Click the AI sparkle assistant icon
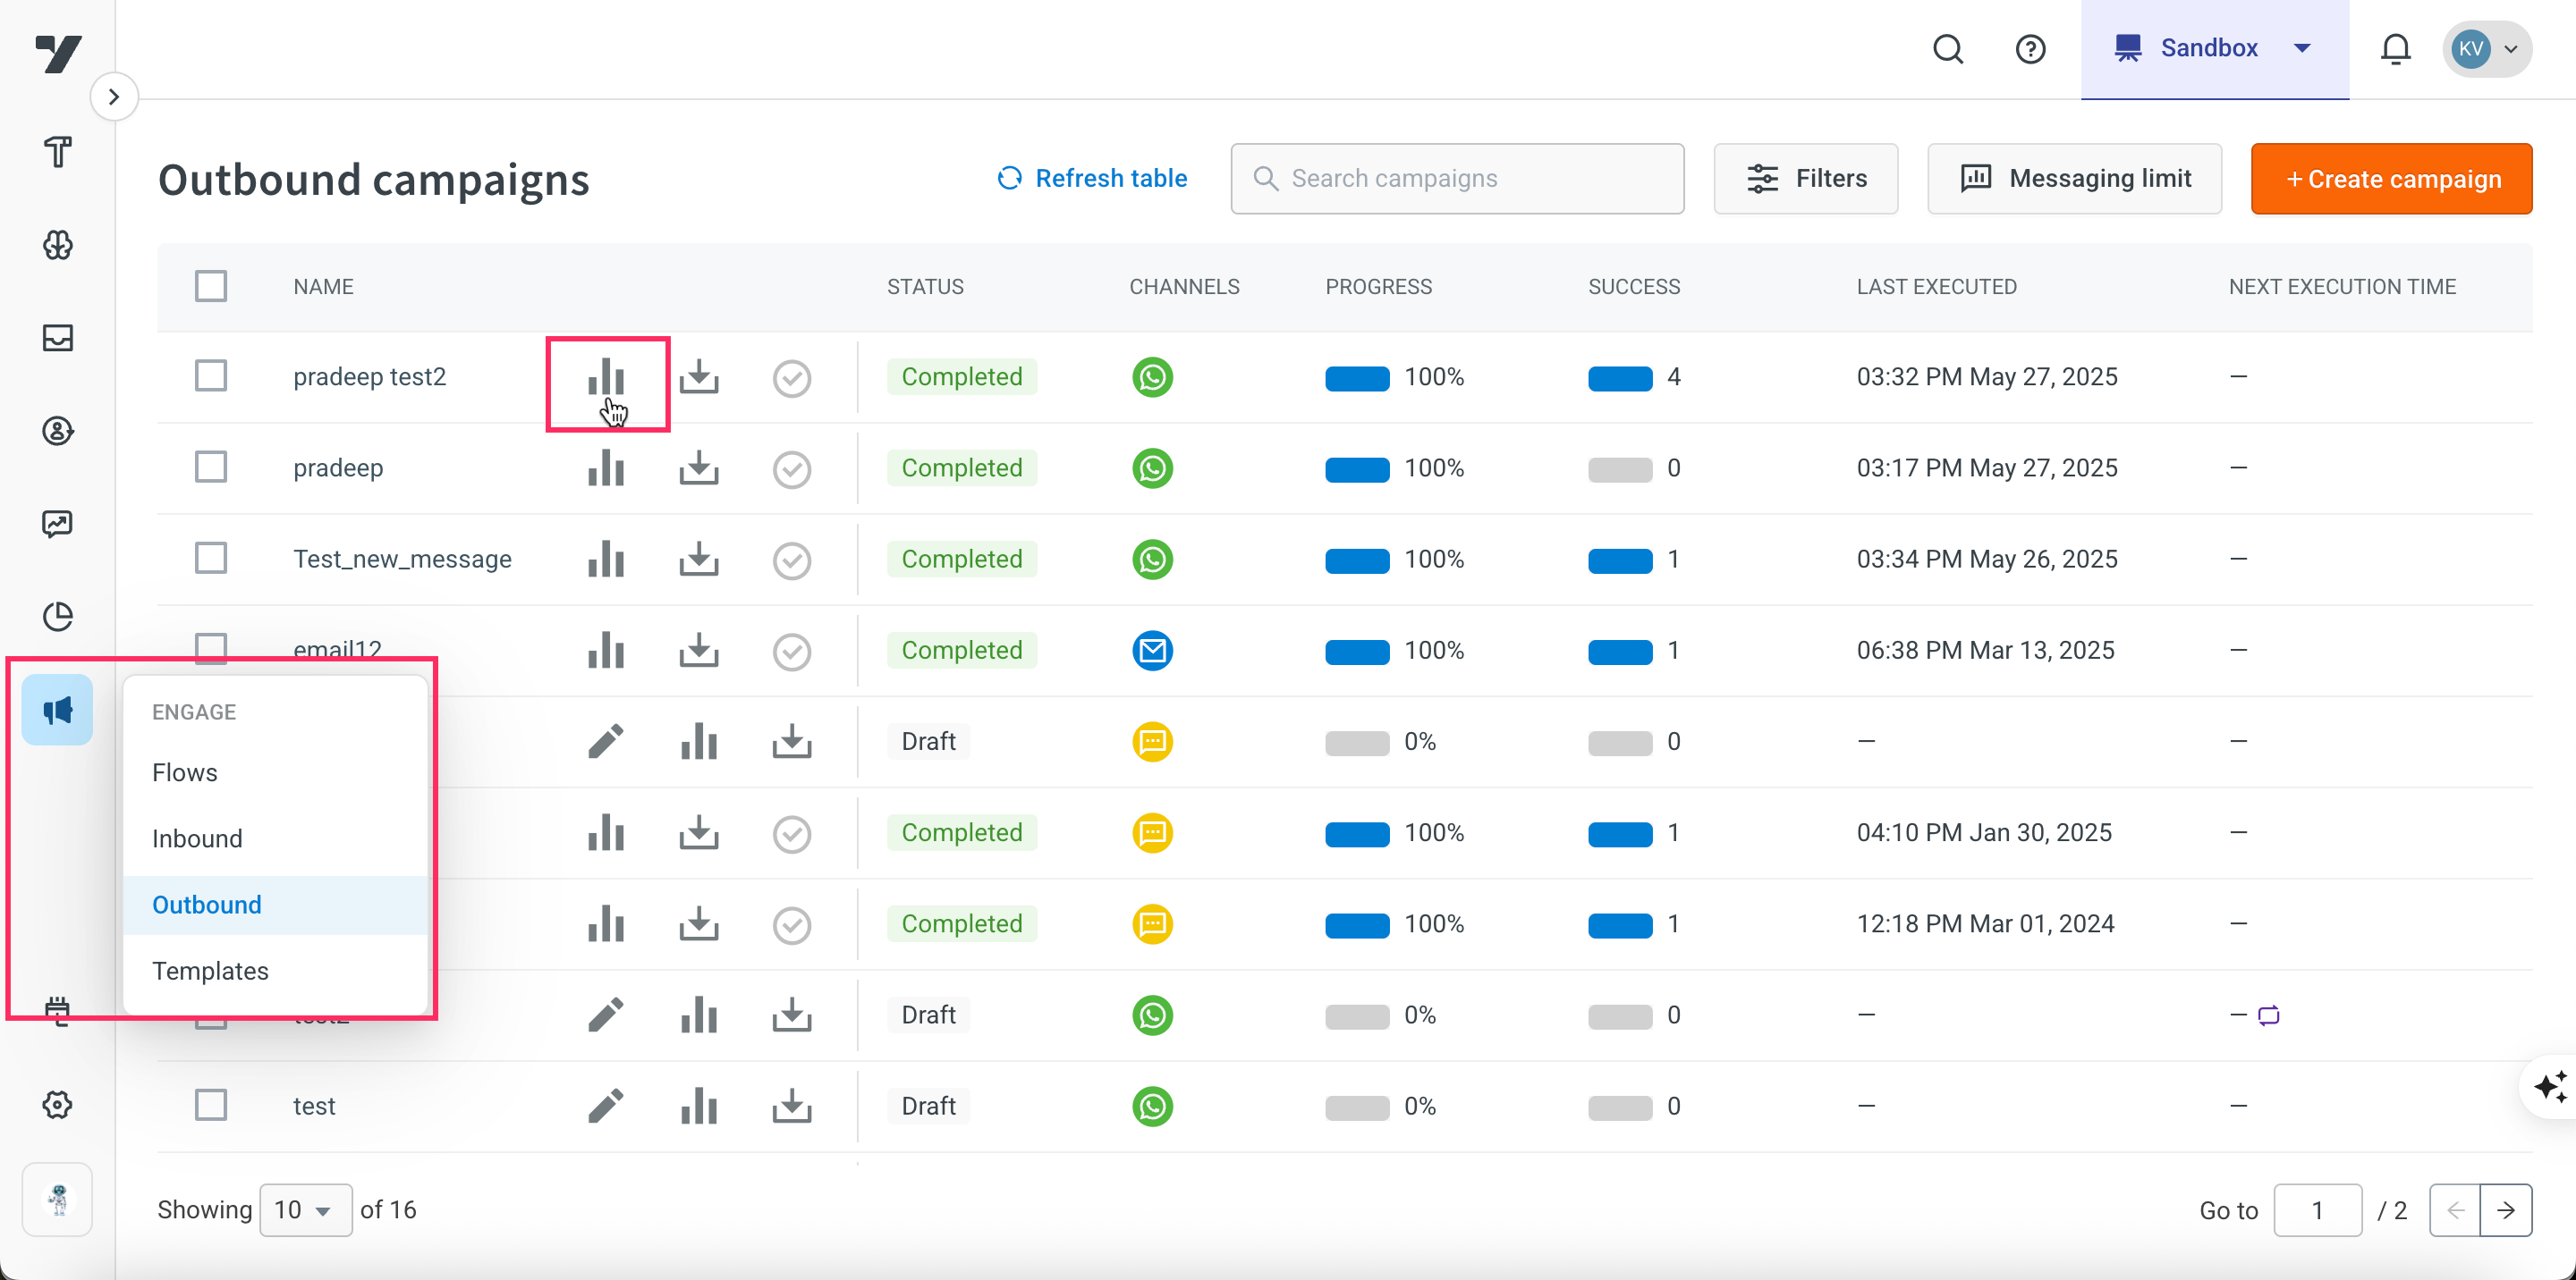Screen dimensions: 2576x1280 pos(2552,1086)
